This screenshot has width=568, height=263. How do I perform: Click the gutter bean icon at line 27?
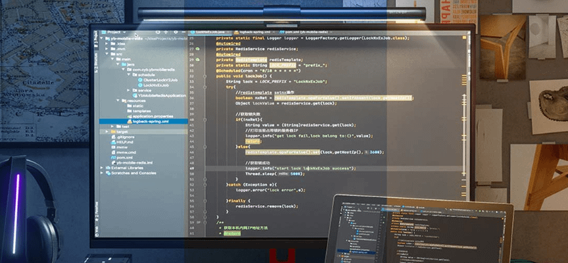click(197, 49)
